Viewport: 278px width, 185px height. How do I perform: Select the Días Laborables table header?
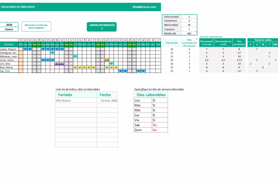point(151,95)
